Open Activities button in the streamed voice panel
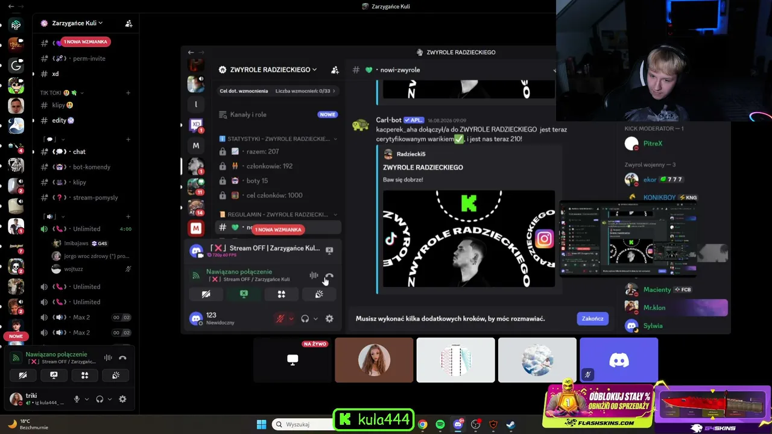772x434 pixels. pyautogui.click(x=281, y=294)
